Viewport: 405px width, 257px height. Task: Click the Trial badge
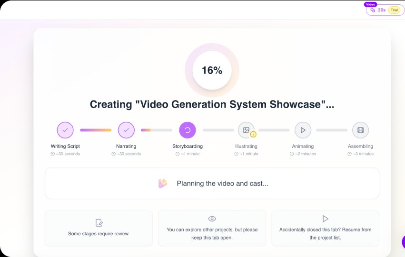pyautogui.click(x=394, y=10)
